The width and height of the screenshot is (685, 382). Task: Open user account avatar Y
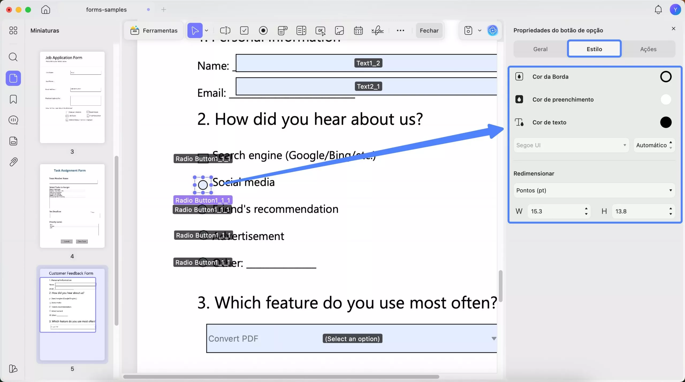point(675,10)
